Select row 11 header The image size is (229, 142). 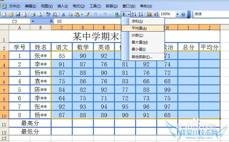(4, 123)
